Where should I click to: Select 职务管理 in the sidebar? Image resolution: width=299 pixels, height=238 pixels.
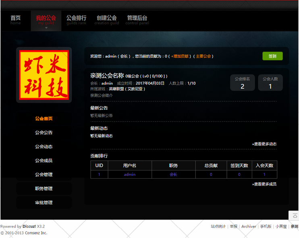[x=44, y=189]
